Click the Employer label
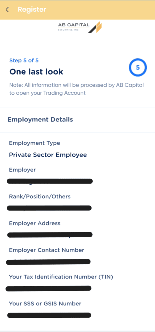 click(22, 170)
